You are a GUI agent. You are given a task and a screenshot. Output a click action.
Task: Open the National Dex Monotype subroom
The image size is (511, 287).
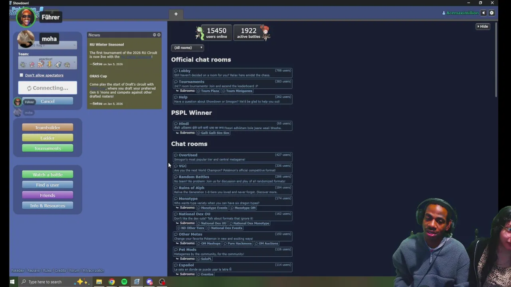250,223
